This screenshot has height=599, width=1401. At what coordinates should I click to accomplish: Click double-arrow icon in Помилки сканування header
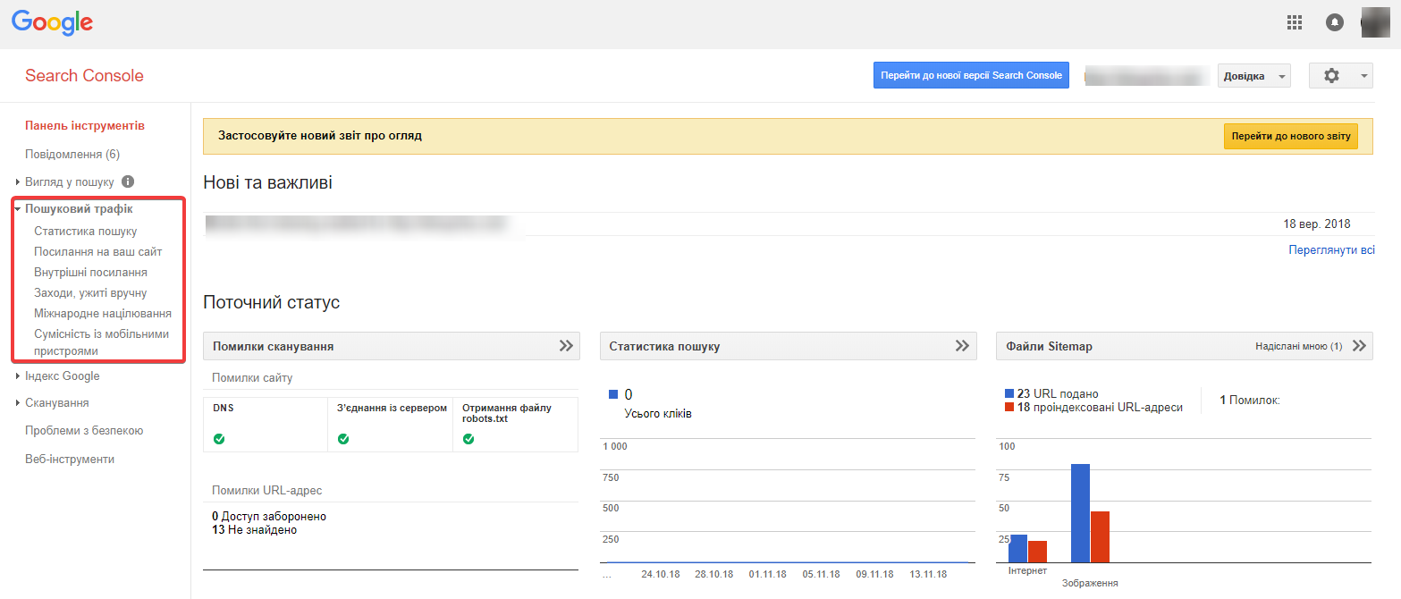(566, 346)
